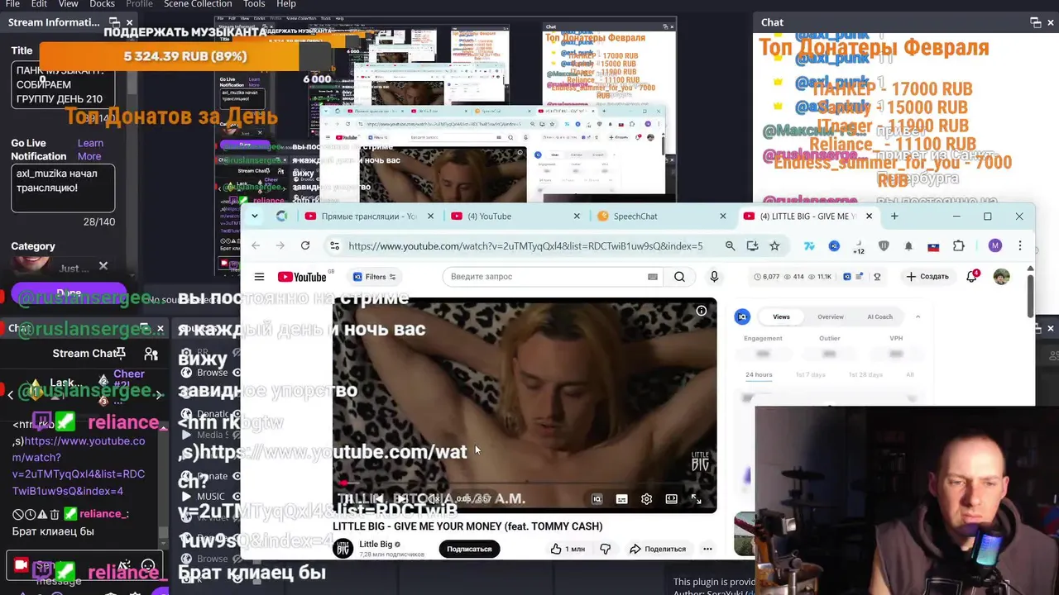Click the stream Title text field

click(63, 85)
